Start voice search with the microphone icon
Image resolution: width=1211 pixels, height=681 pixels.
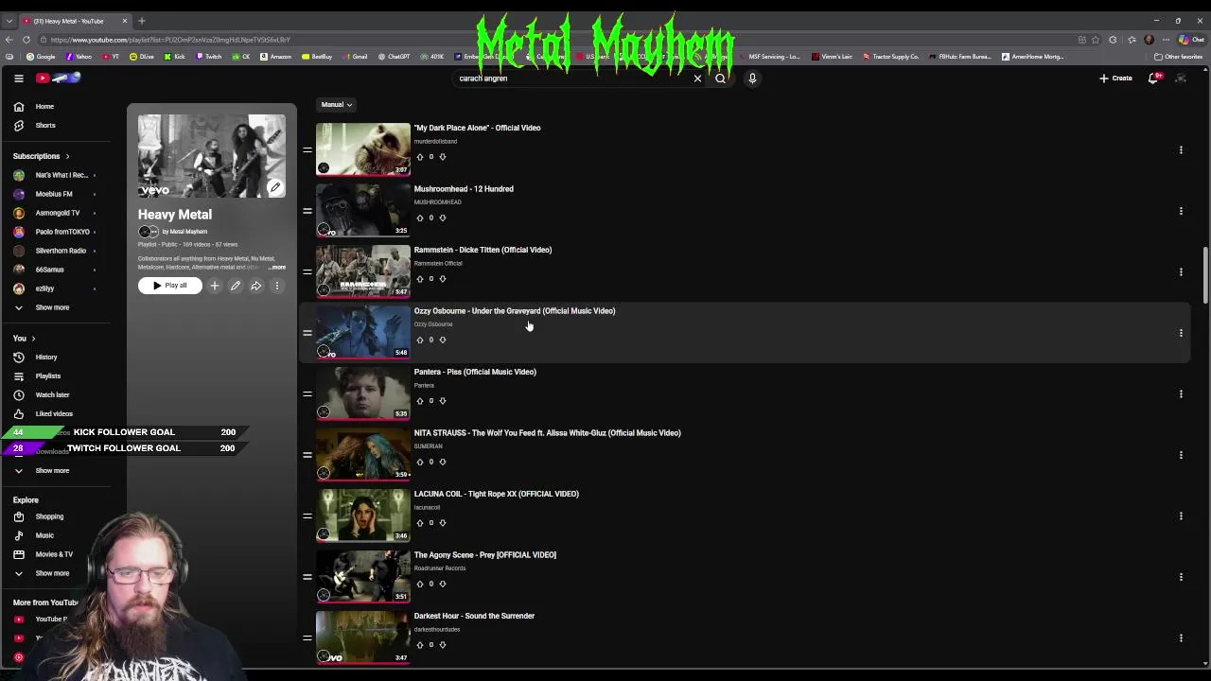[x=752, y=79]
